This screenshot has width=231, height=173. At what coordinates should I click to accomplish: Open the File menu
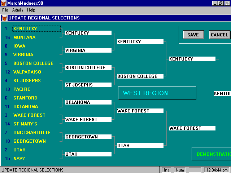click(5, 10)
